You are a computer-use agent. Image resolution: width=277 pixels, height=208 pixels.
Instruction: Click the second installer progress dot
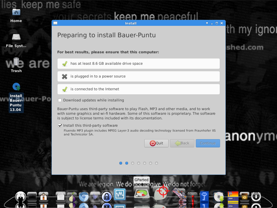127,163
